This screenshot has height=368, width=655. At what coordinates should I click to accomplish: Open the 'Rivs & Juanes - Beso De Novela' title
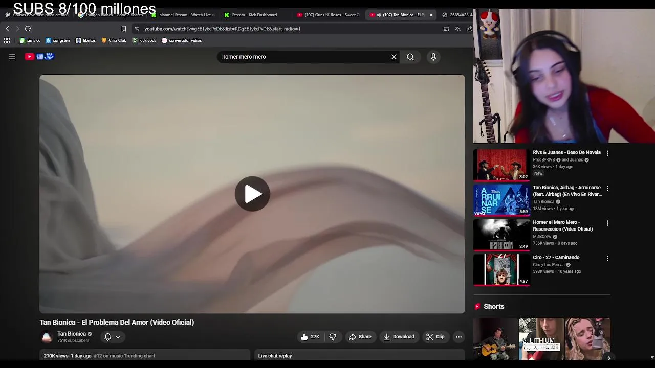[566, 152]
